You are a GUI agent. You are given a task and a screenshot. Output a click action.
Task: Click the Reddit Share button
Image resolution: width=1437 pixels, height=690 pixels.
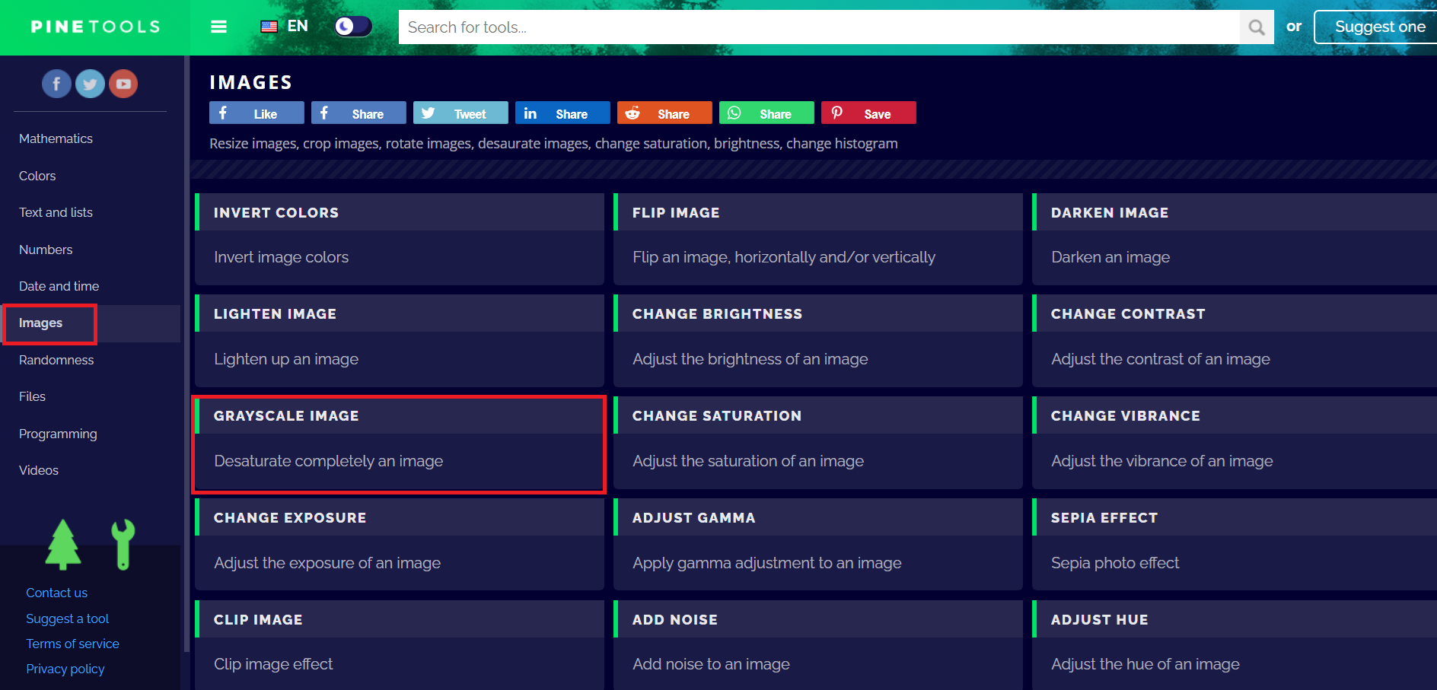coord(664,113)
